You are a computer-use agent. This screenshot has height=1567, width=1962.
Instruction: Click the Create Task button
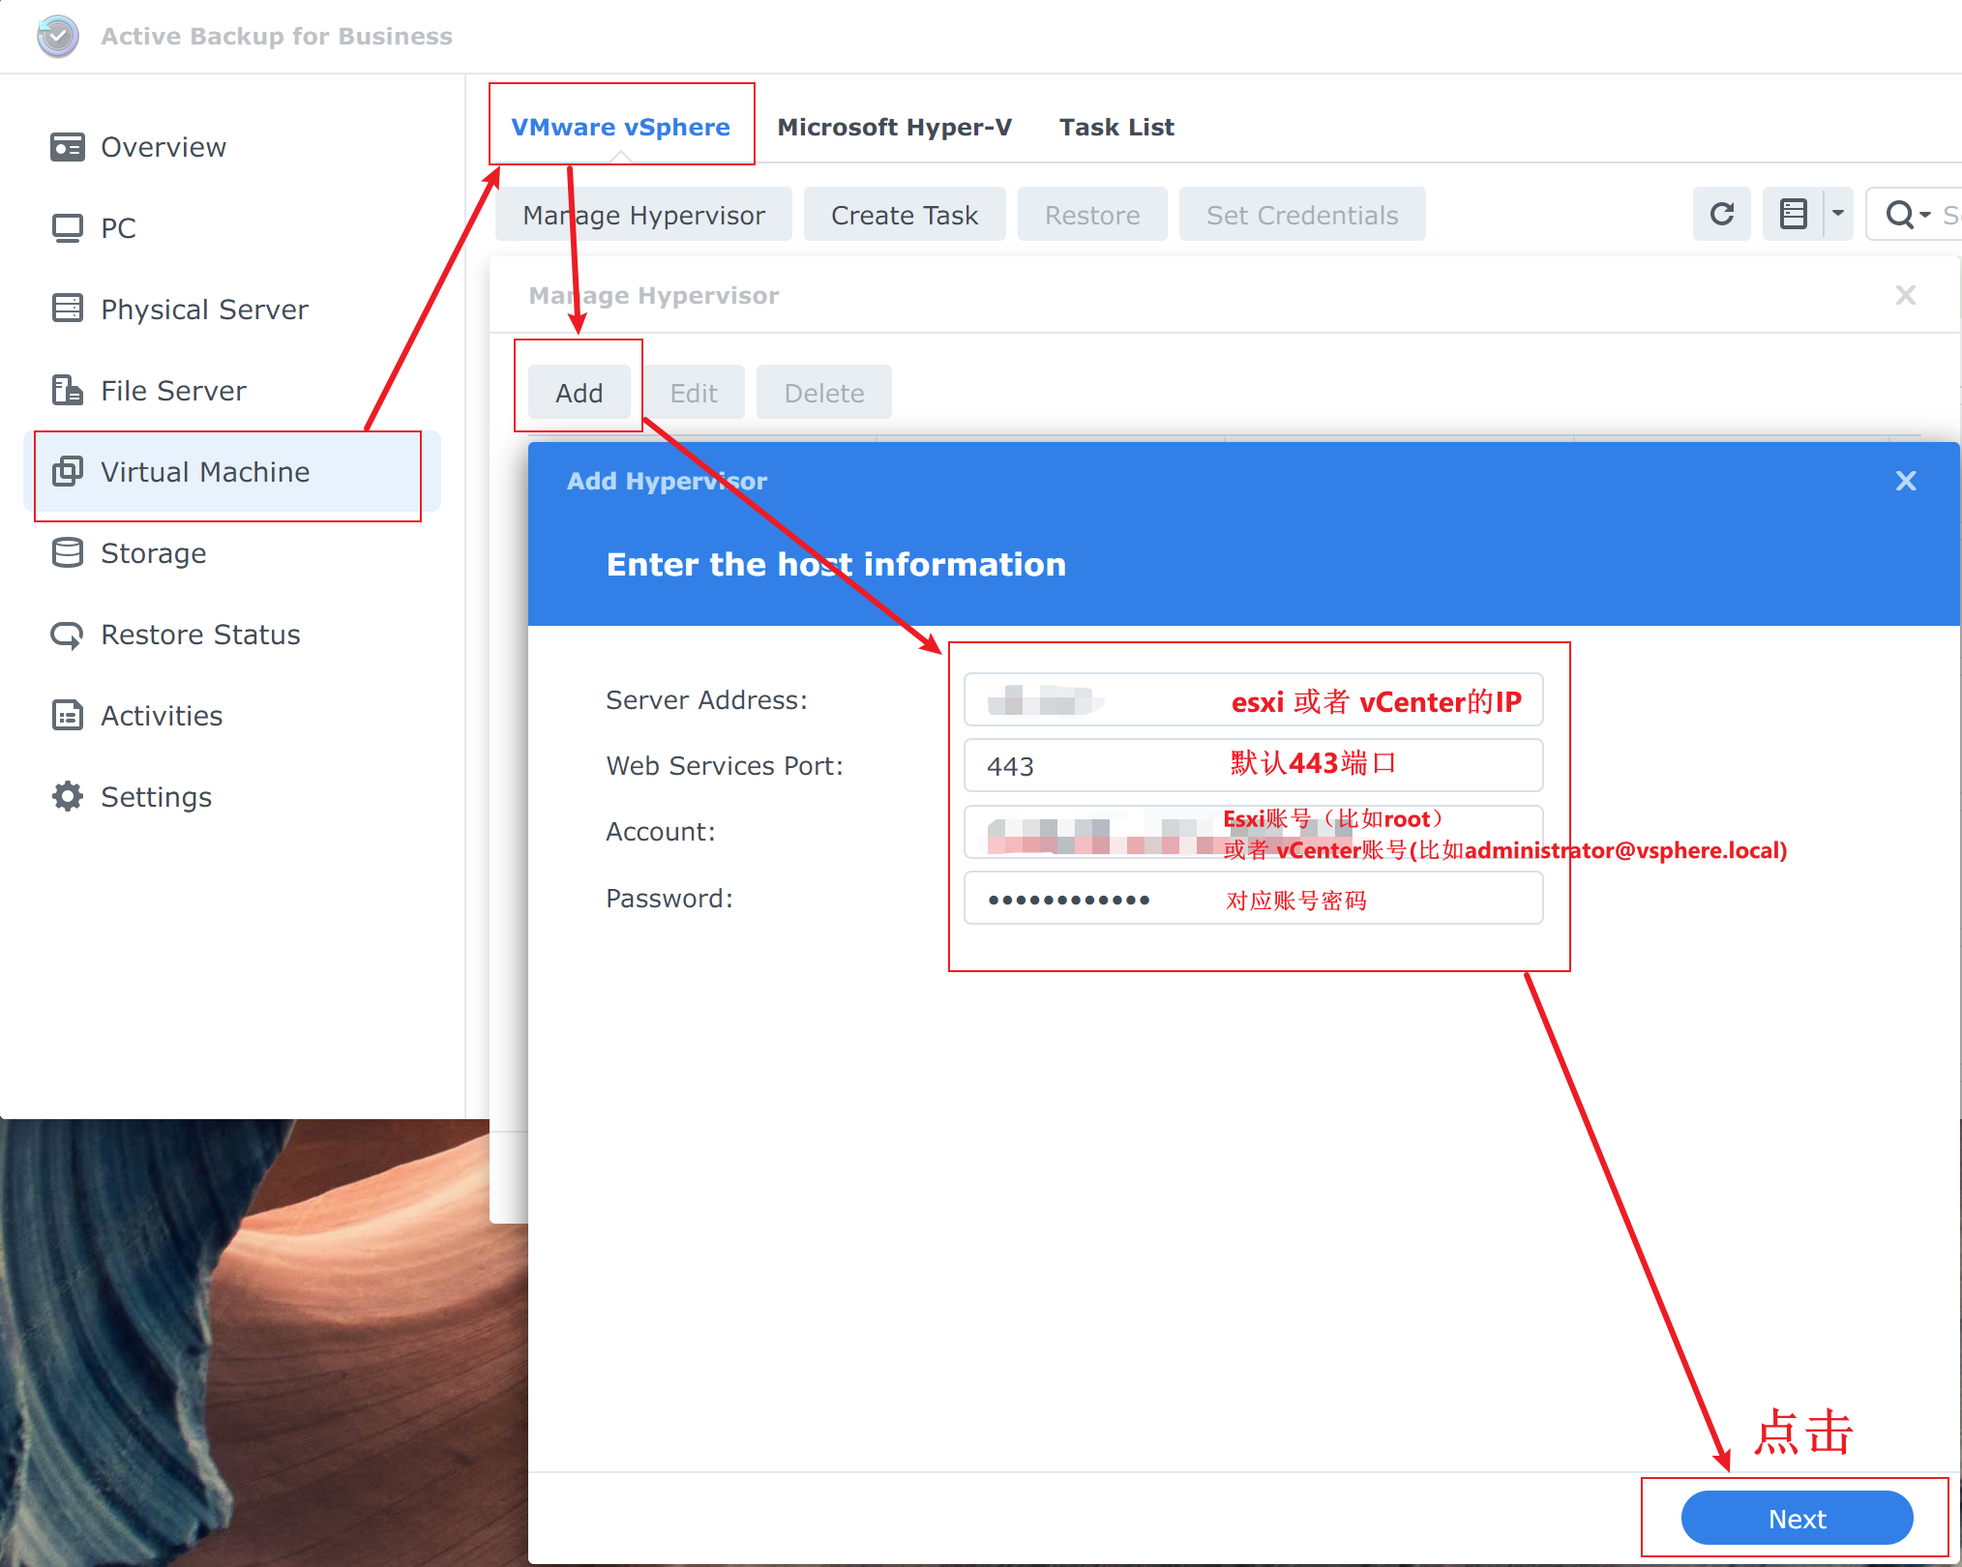pos(904,215)
